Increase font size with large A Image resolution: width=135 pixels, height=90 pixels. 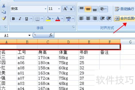click(x=65, y=8)
